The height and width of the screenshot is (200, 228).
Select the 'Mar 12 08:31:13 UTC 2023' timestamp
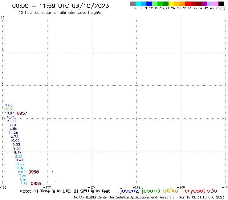(x=202, y=197)
